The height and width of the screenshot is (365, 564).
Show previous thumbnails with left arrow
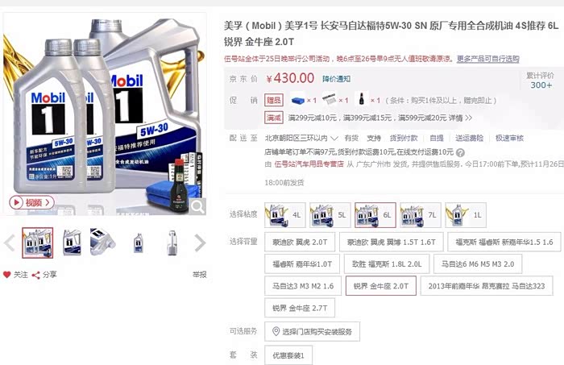pyautogui.click(x=9, y=243)
